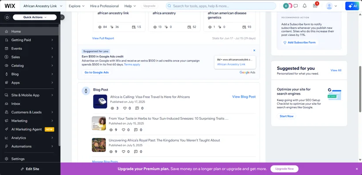Open the inbox icon with red badge

315,6
